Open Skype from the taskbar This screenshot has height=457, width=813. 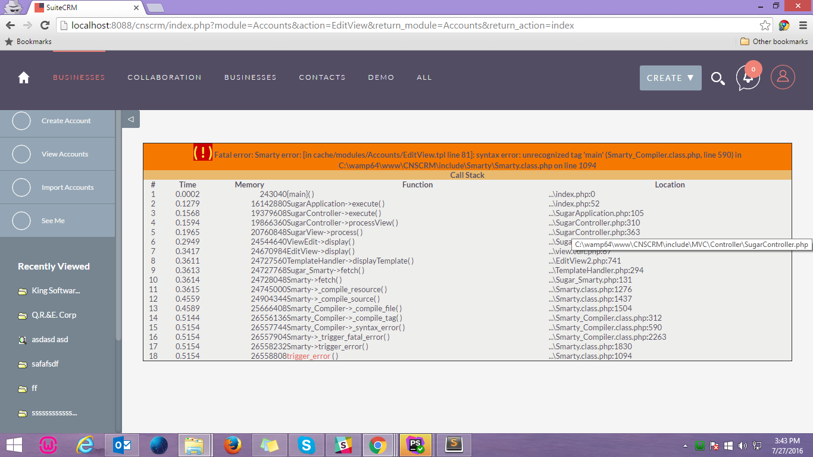click(x=307, y=445)
